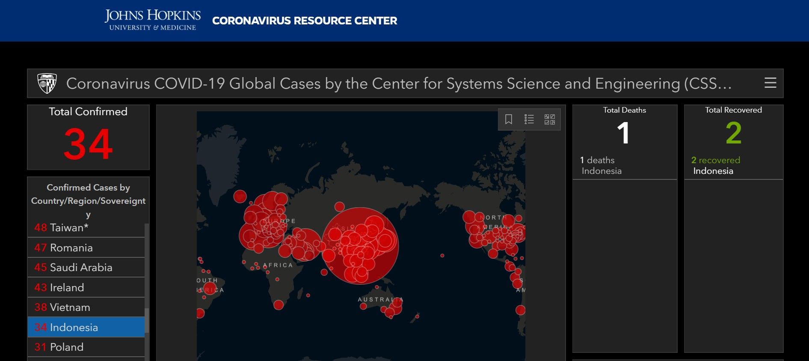The image size is (809, 361).
Task: Click the large red Asia circle on map
Action: point(360,246)
